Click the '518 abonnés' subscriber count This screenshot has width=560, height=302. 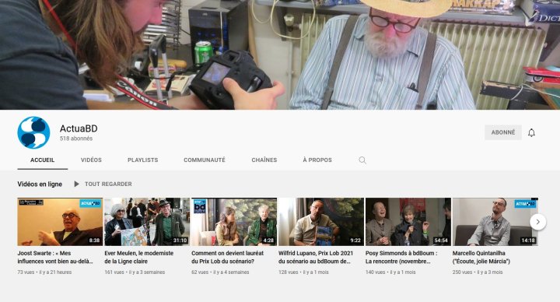[x=76, y=139]
